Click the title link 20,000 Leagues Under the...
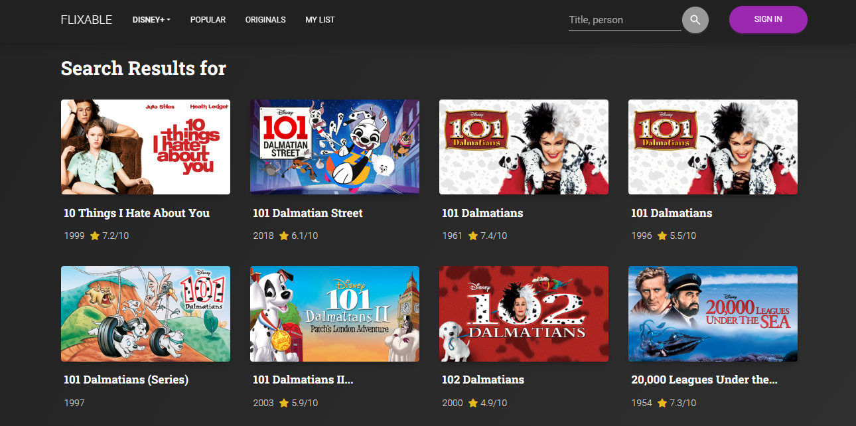This screenshot has width=856, height=426. 704,380
